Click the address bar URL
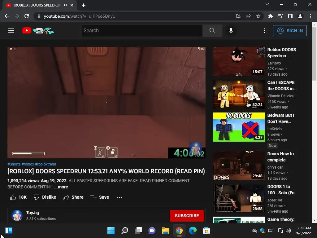 point(80,16)
